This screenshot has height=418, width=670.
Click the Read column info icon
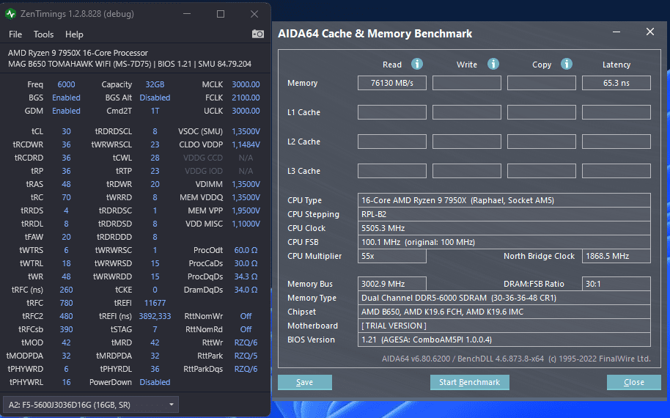(x=417, y=64)
